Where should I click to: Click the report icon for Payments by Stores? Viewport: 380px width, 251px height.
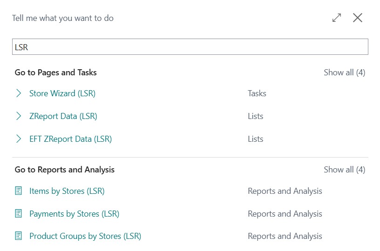tap(19, 214)
